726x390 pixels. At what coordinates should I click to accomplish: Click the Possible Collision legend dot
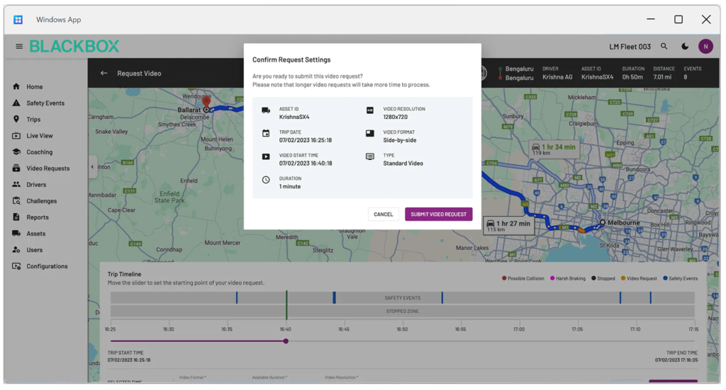[x=504, y=278]
